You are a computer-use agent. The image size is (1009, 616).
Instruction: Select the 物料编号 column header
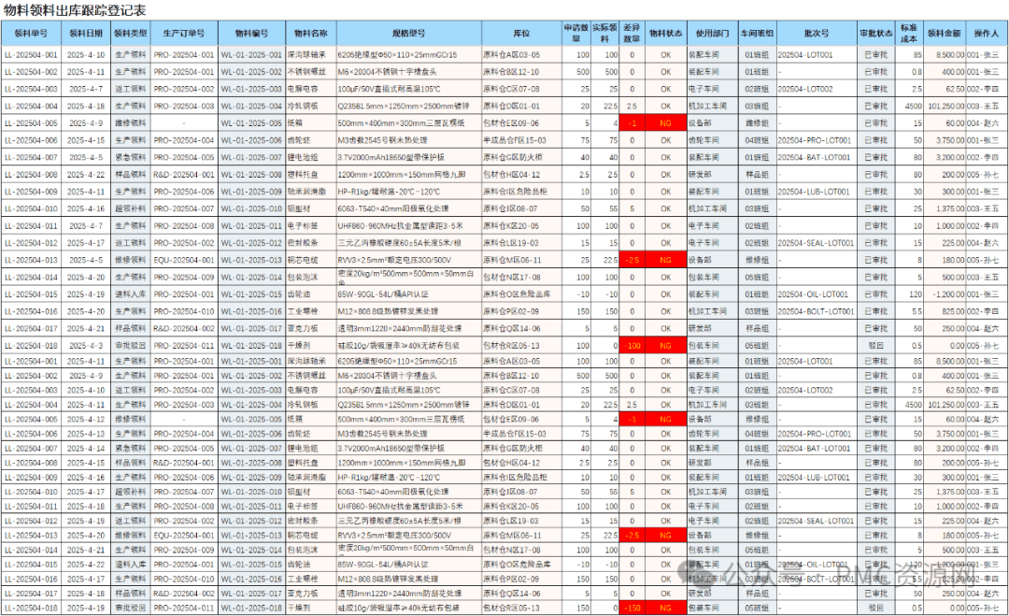click(251, 34)
